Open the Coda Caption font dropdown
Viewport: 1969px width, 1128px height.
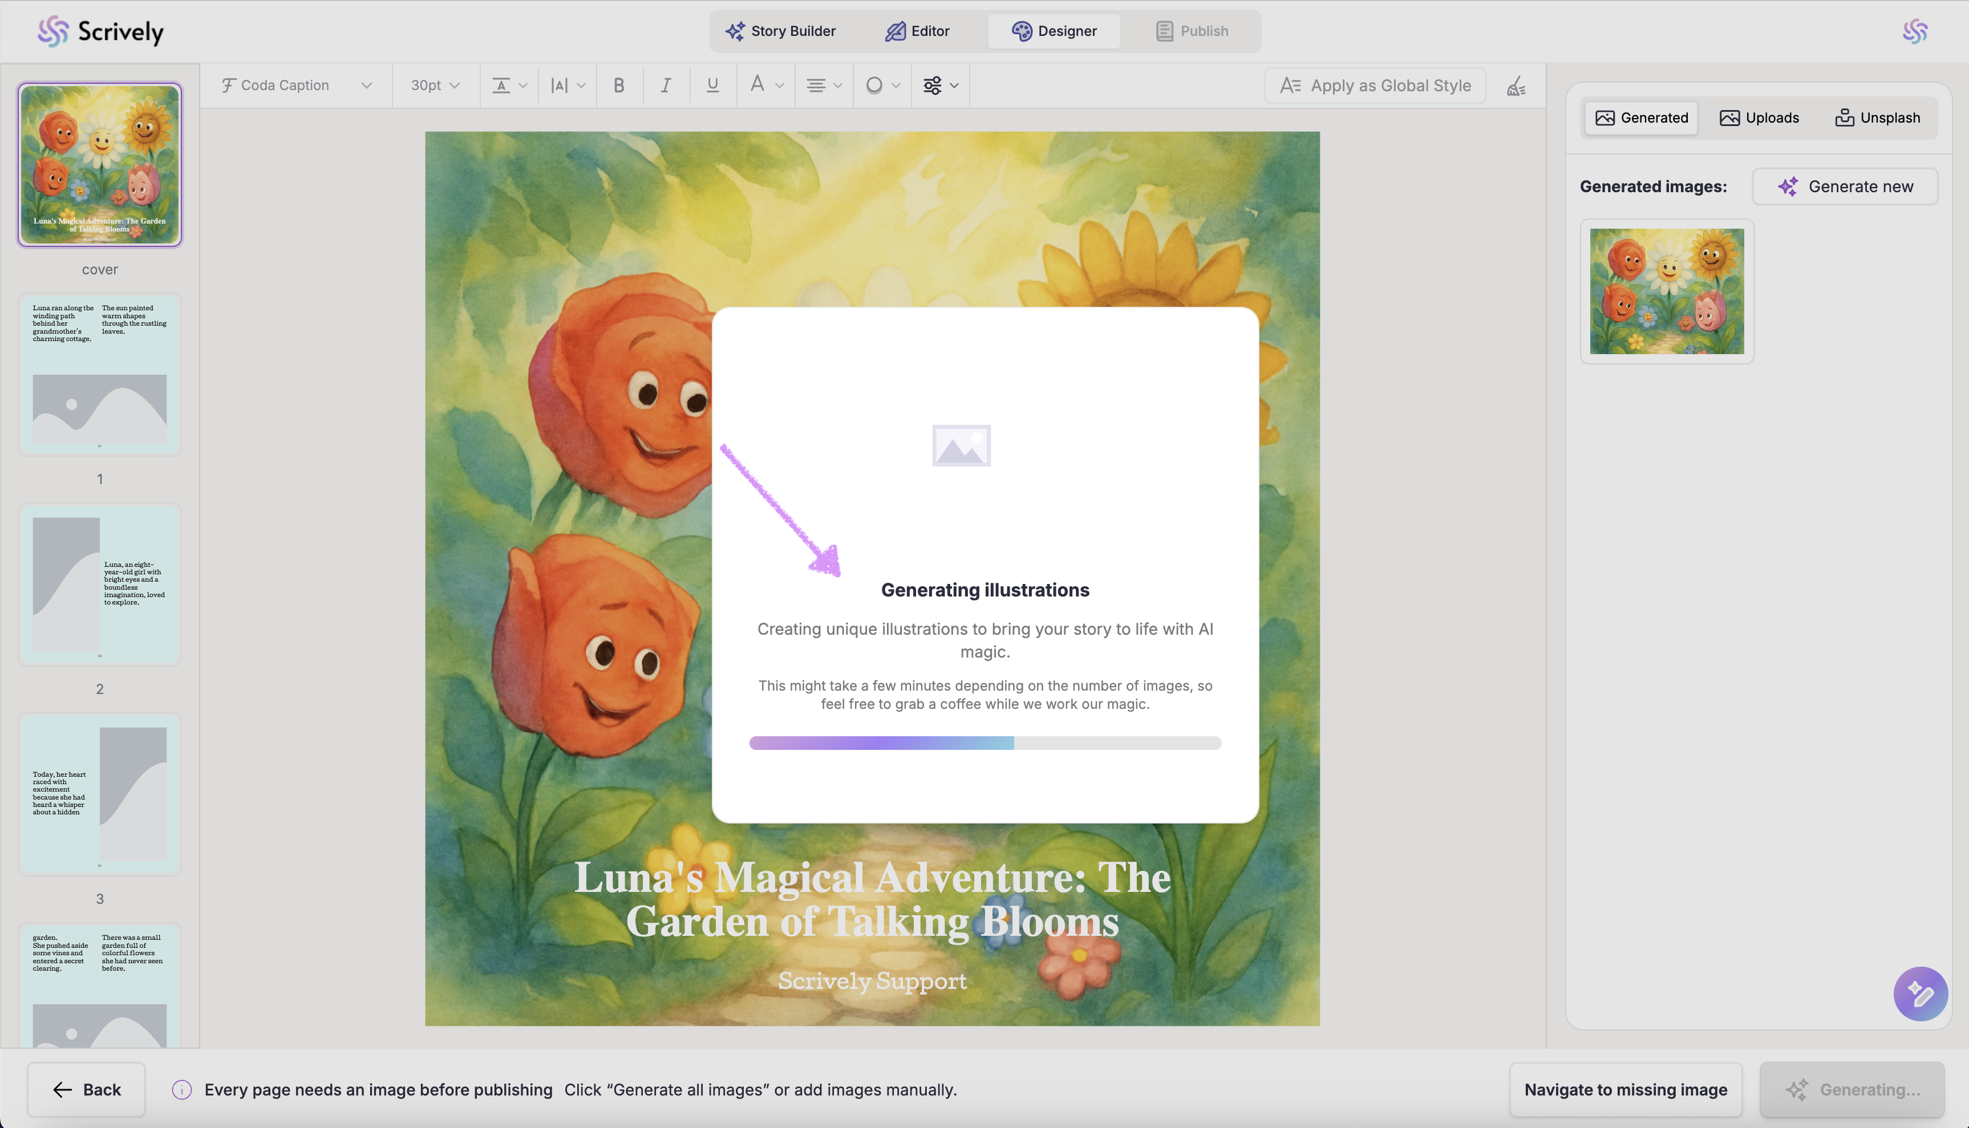tap(296, 85)
